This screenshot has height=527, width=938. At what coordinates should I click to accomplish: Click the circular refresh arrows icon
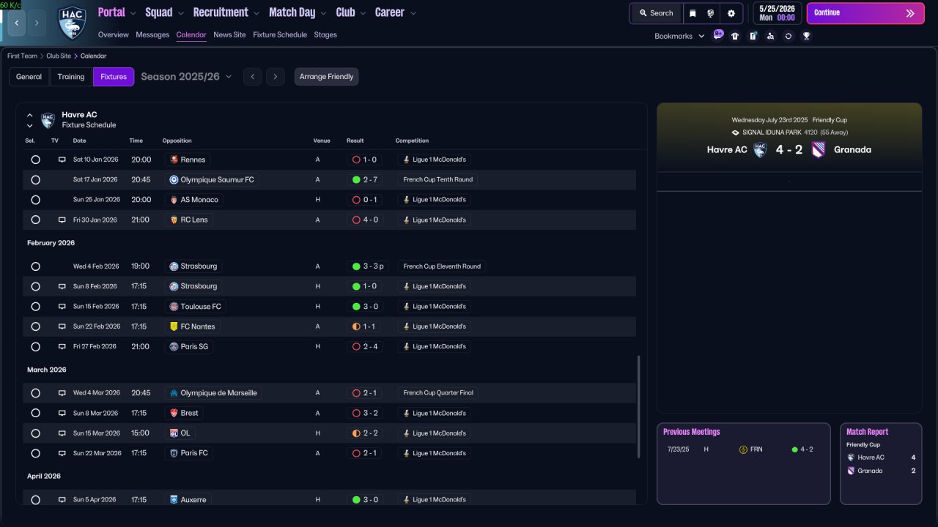tap(788, 36)
